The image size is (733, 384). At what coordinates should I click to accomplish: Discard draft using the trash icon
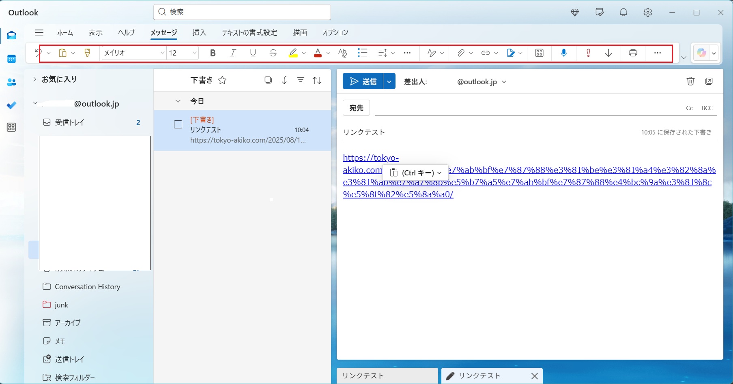pyautogui.click(x=690, y=81)
